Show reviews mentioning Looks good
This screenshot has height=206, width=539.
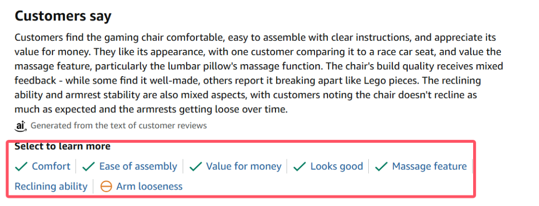(336, 167)
